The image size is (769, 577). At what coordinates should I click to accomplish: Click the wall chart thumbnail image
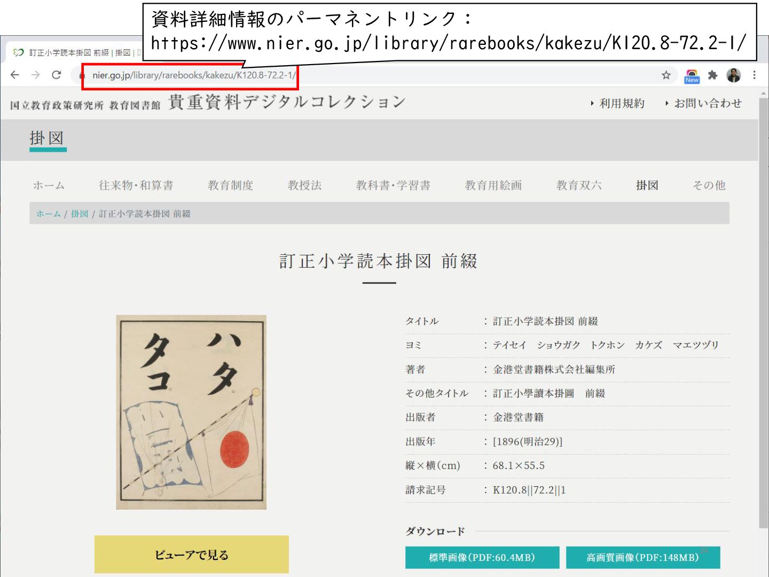click(191, 412)
